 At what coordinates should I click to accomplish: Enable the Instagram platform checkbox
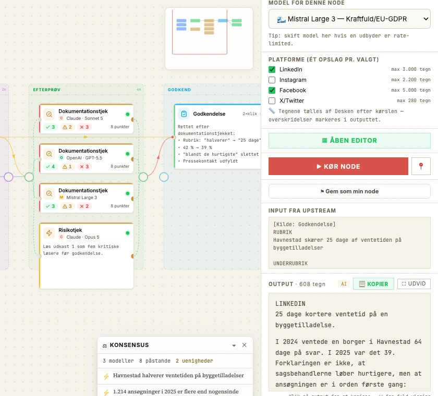[272, 80]
